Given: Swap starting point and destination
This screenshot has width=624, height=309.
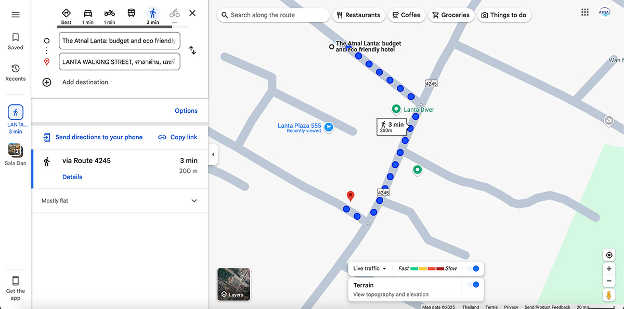Looking at the screenshot, I should (192, 50).
